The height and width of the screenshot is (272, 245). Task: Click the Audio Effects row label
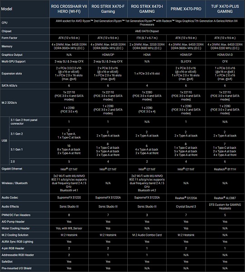coord(25,206)
